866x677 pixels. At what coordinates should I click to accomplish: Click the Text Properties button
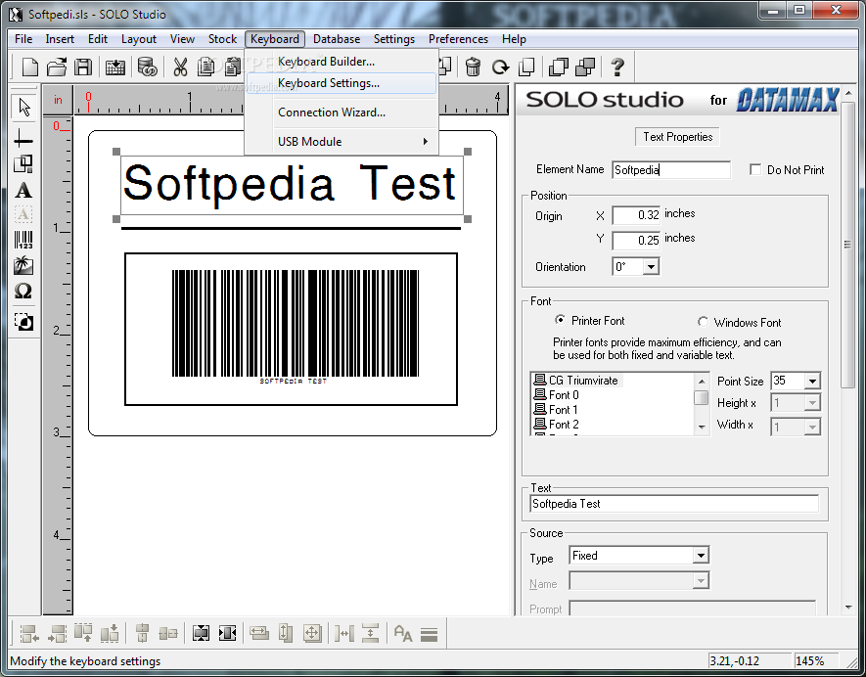click(x=678, y=137)
